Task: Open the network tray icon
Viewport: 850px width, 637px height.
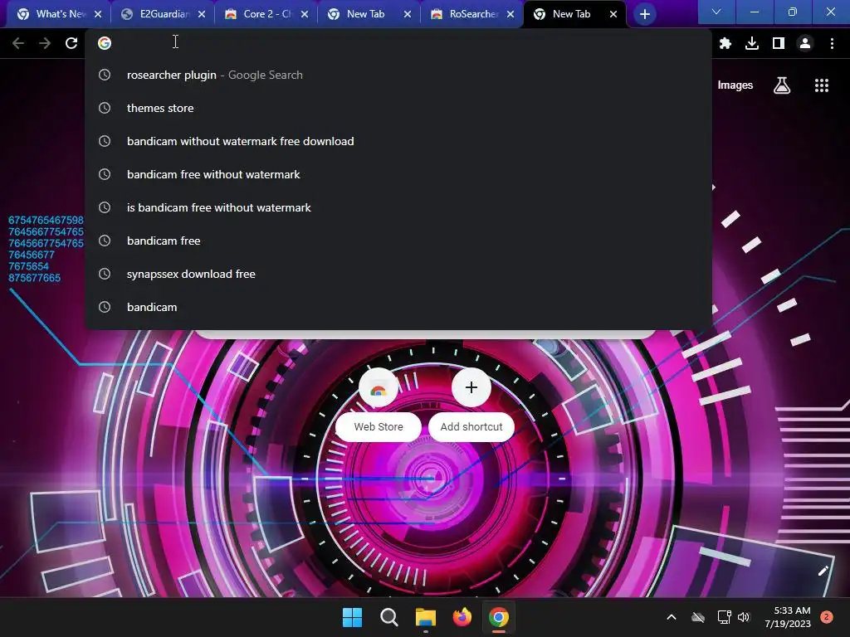Action: click(x=724, y=617)
